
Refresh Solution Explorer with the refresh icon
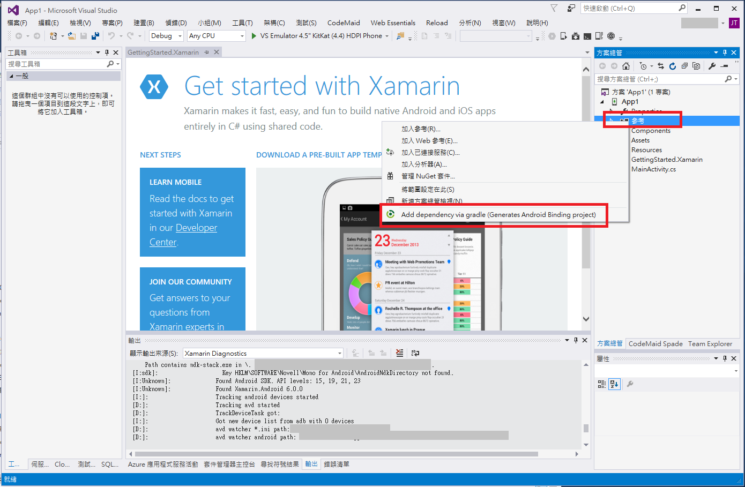[673, 66]
